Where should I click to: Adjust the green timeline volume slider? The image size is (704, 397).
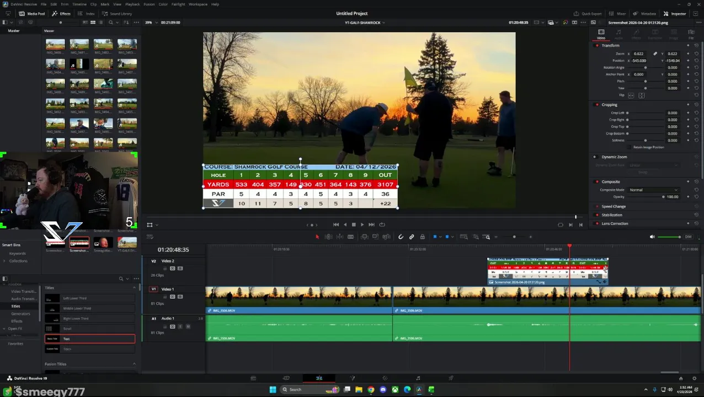pos(670,237)
